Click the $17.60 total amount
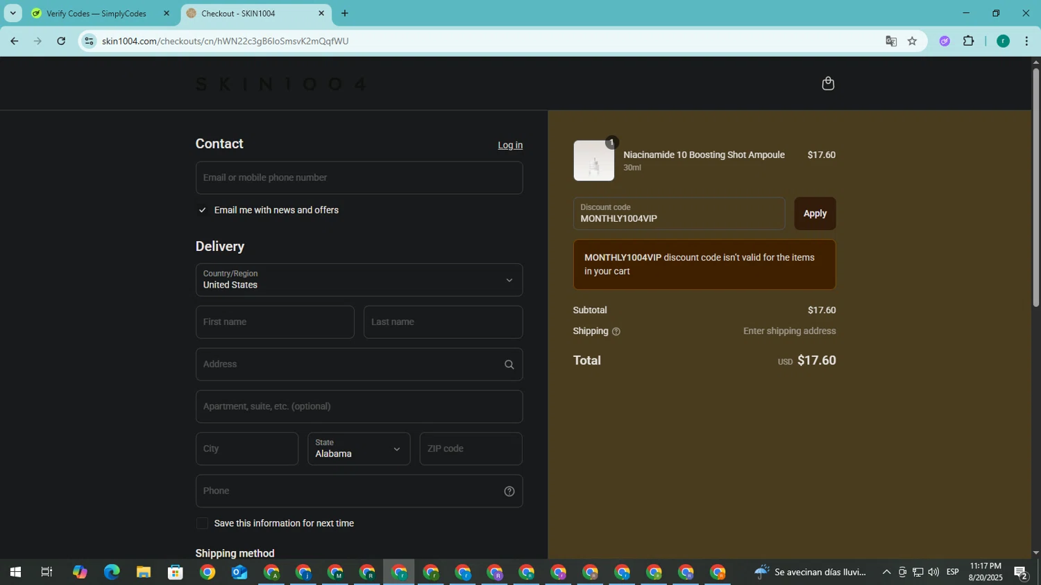Screen dimensions: 1041x585 pyautogui.click(x=817, y=361)
